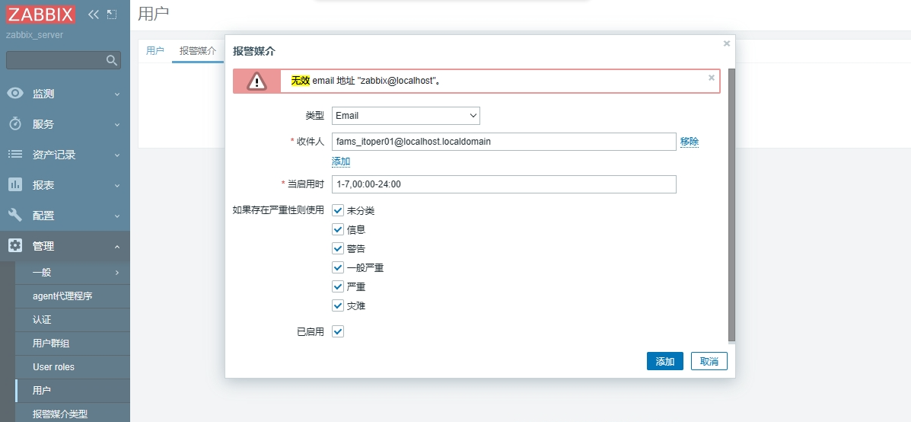Click the sidebar hide toggle icon
Viewport: 911px width, 422px height.
pyautogui.click(x=112, y=14)
